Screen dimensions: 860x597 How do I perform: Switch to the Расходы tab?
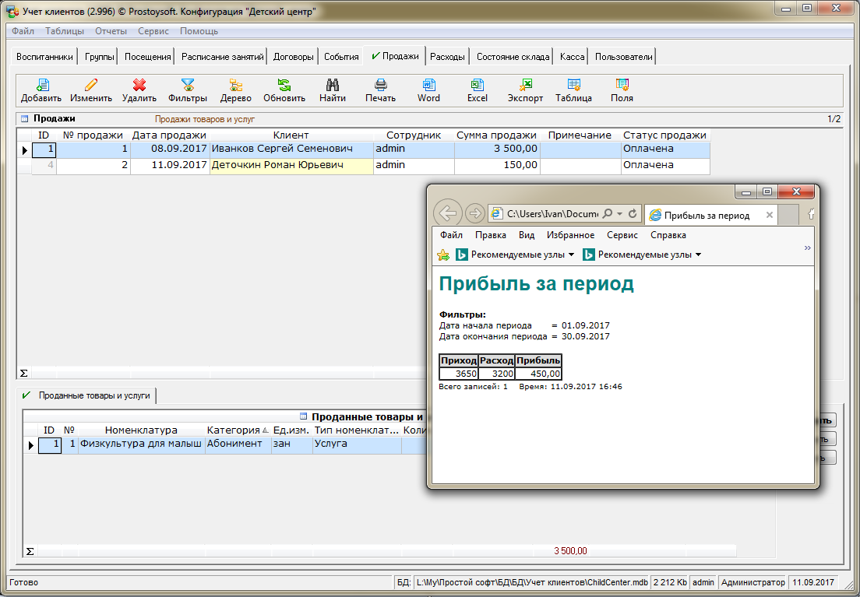(x=447, y=57)
